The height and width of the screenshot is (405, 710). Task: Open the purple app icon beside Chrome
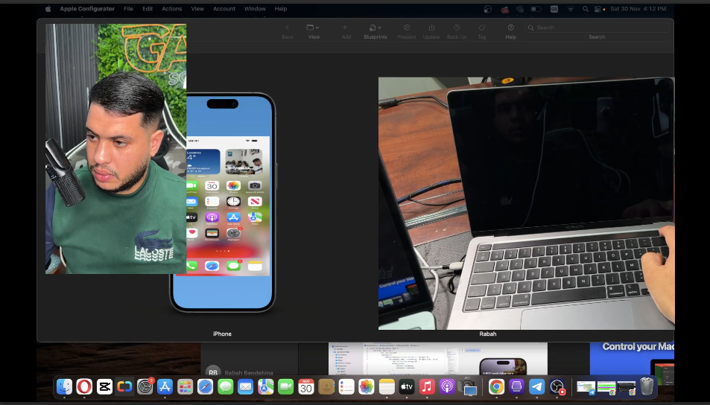(x=516, y=386)
